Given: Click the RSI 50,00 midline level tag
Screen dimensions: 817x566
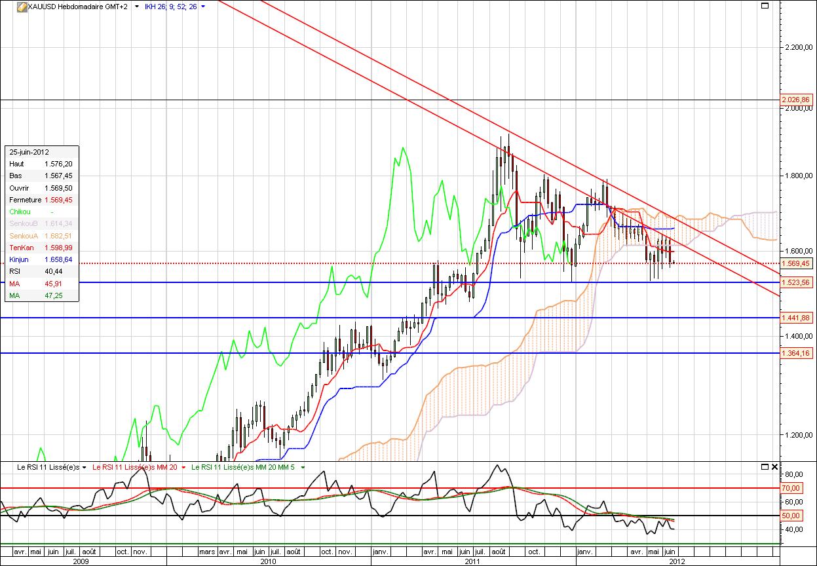Looking at the screenshot, I should (x=792, y=516).
